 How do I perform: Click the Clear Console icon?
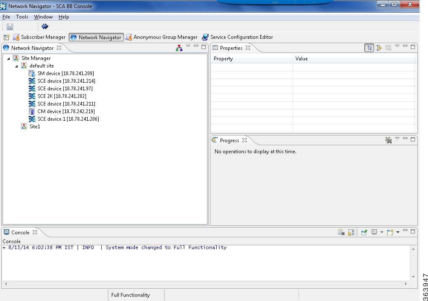341,232
